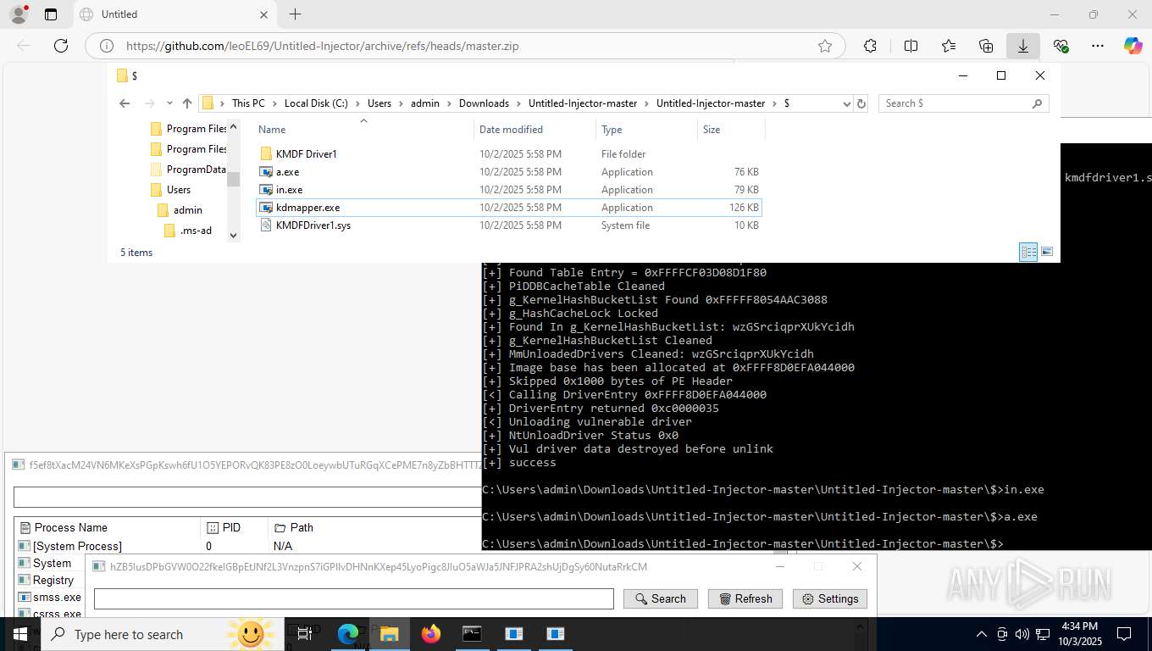Select a.exe file
1152x651 pixels.
coord(508,172)
